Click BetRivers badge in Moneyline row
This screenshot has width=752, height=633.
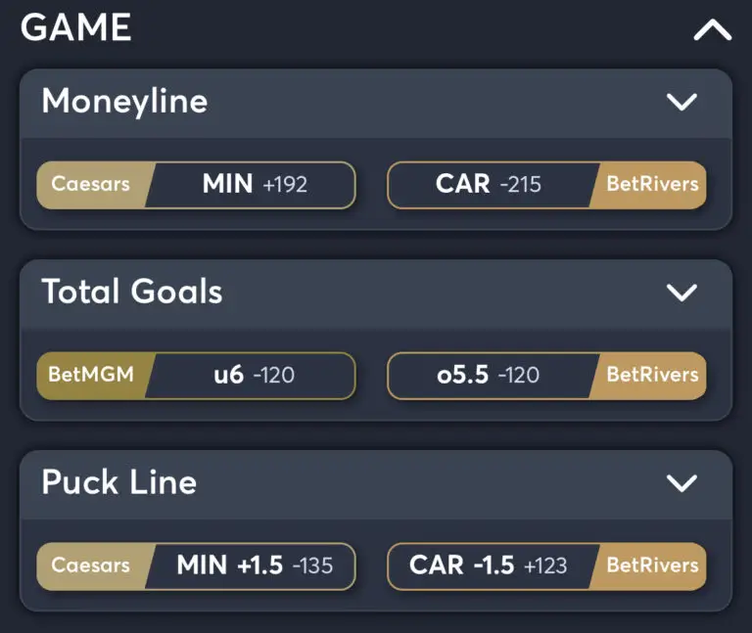tap(651, 184)
